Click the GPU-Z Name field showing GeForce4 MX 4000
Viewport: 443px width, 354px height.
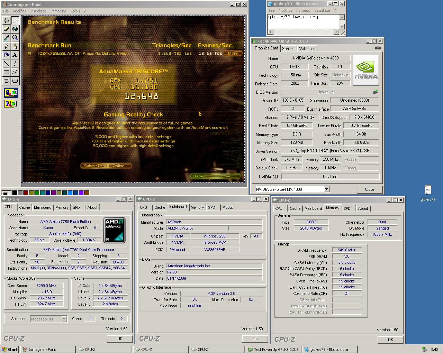click(x=316, y=58)
